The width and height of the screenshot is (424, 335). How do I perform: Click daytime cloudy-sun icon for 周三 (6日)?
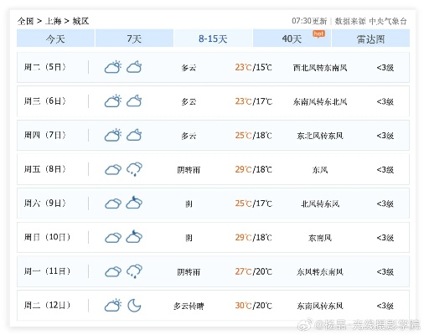pos(113,101)
